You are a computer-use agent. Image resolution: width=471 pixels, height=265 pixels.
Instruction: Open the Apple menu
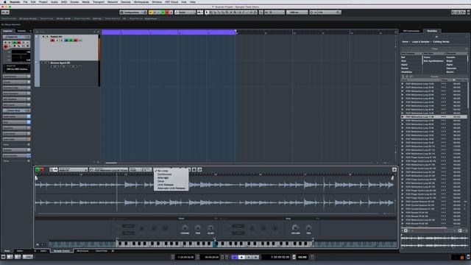(x=5, y=1)
